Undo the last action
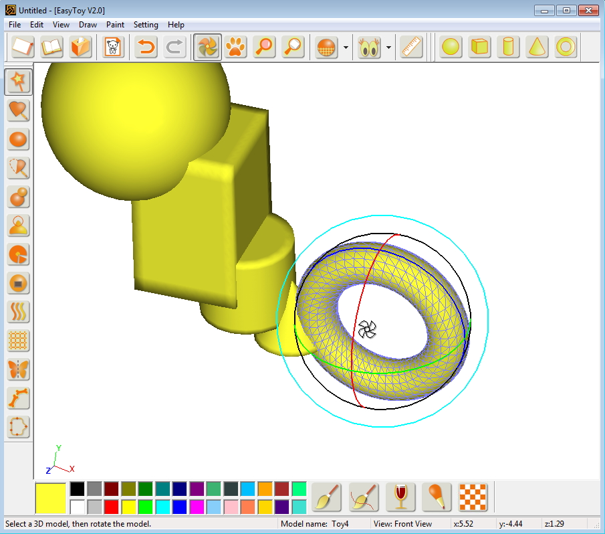Screen dimensions: 605x534 tap(146, 47)
